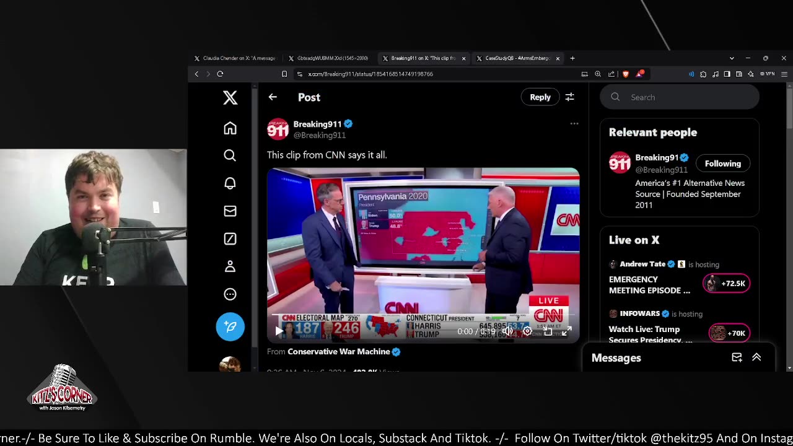Viewport: 793px width, 446px height.
Task: Open Watch Live: Trump Secures Presidency title
Action: (651, 334)
